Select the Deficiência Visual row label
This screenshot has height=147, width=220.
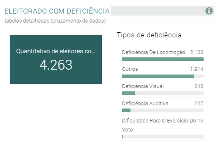click(x=143, y=86)
